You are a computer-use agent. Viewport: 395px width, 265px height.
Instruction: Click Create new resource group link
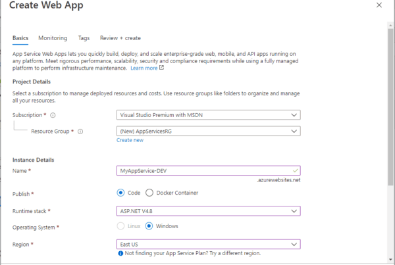(130, 140)
